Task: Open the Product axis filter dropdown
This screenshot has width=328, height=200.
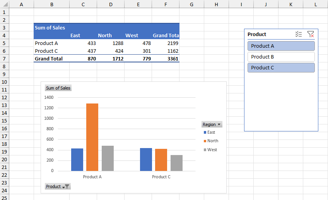Action: pos(58,186)
